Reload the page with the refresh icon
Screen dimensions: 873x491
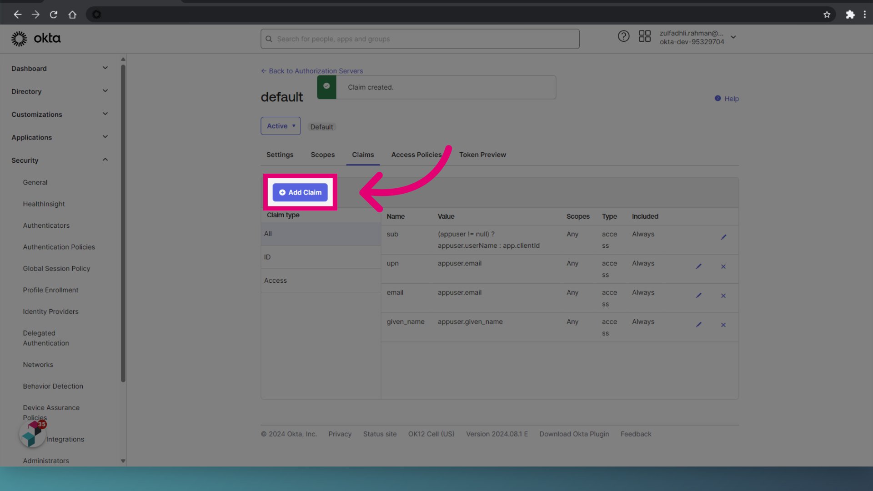(54, 15)
